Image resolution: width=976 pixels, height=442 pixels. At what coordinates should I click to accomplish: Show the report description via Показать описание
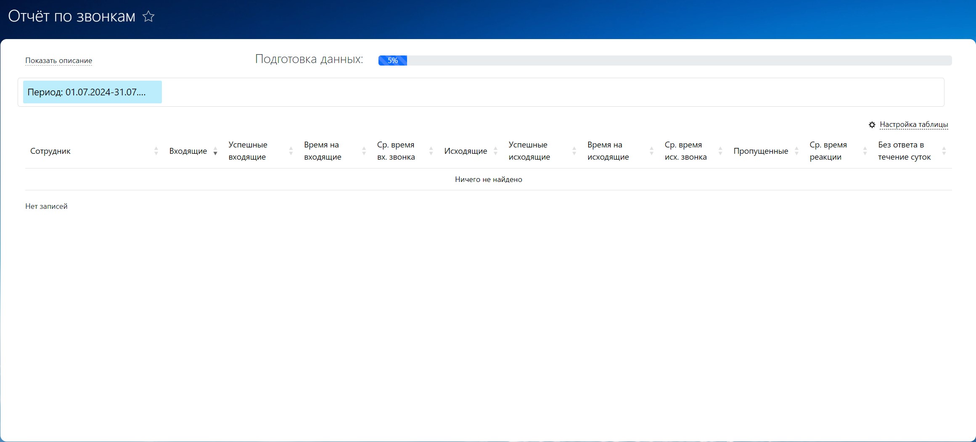58,61
